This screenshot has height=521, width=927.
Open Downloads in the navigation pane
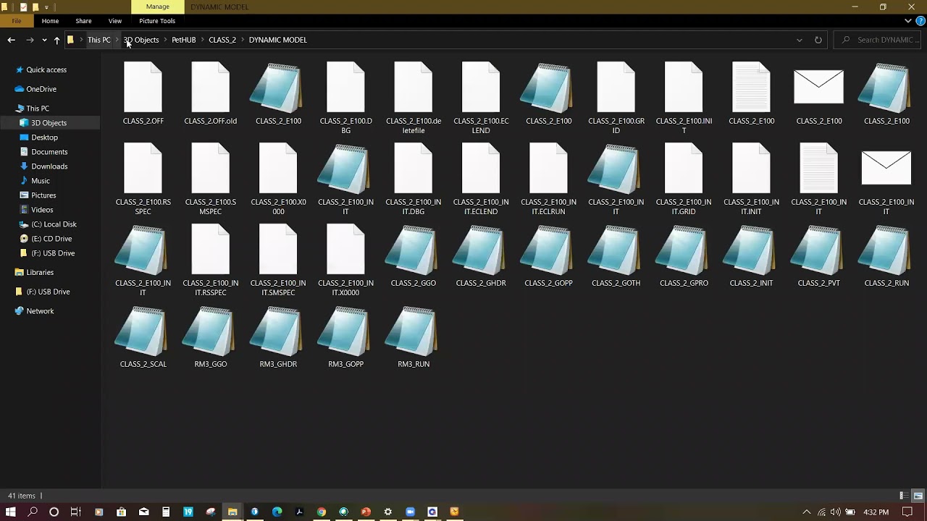(49, 166)
